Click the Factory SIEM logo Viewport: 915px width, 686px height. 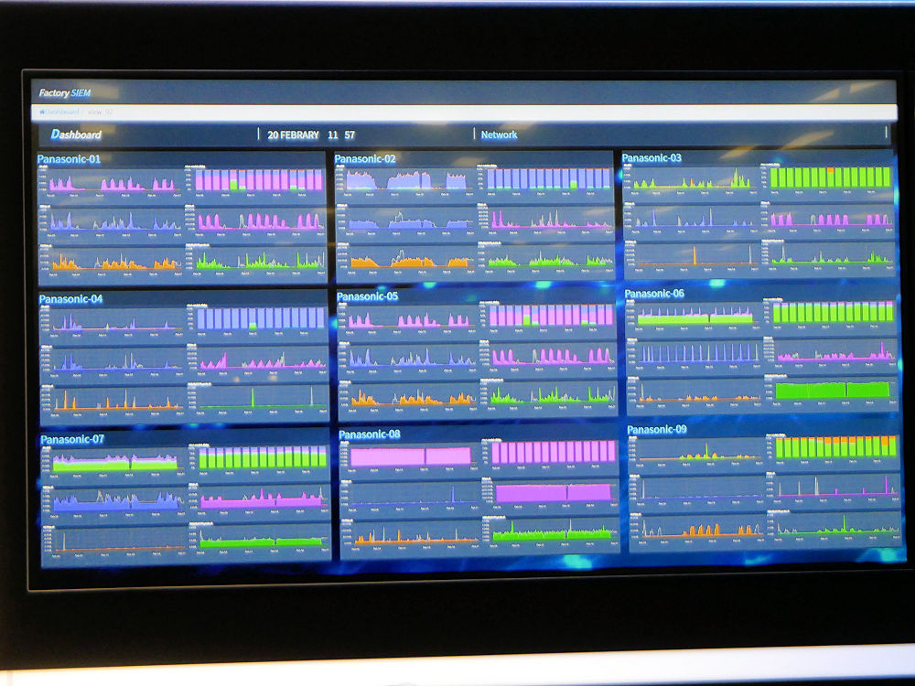coord(65,92)
